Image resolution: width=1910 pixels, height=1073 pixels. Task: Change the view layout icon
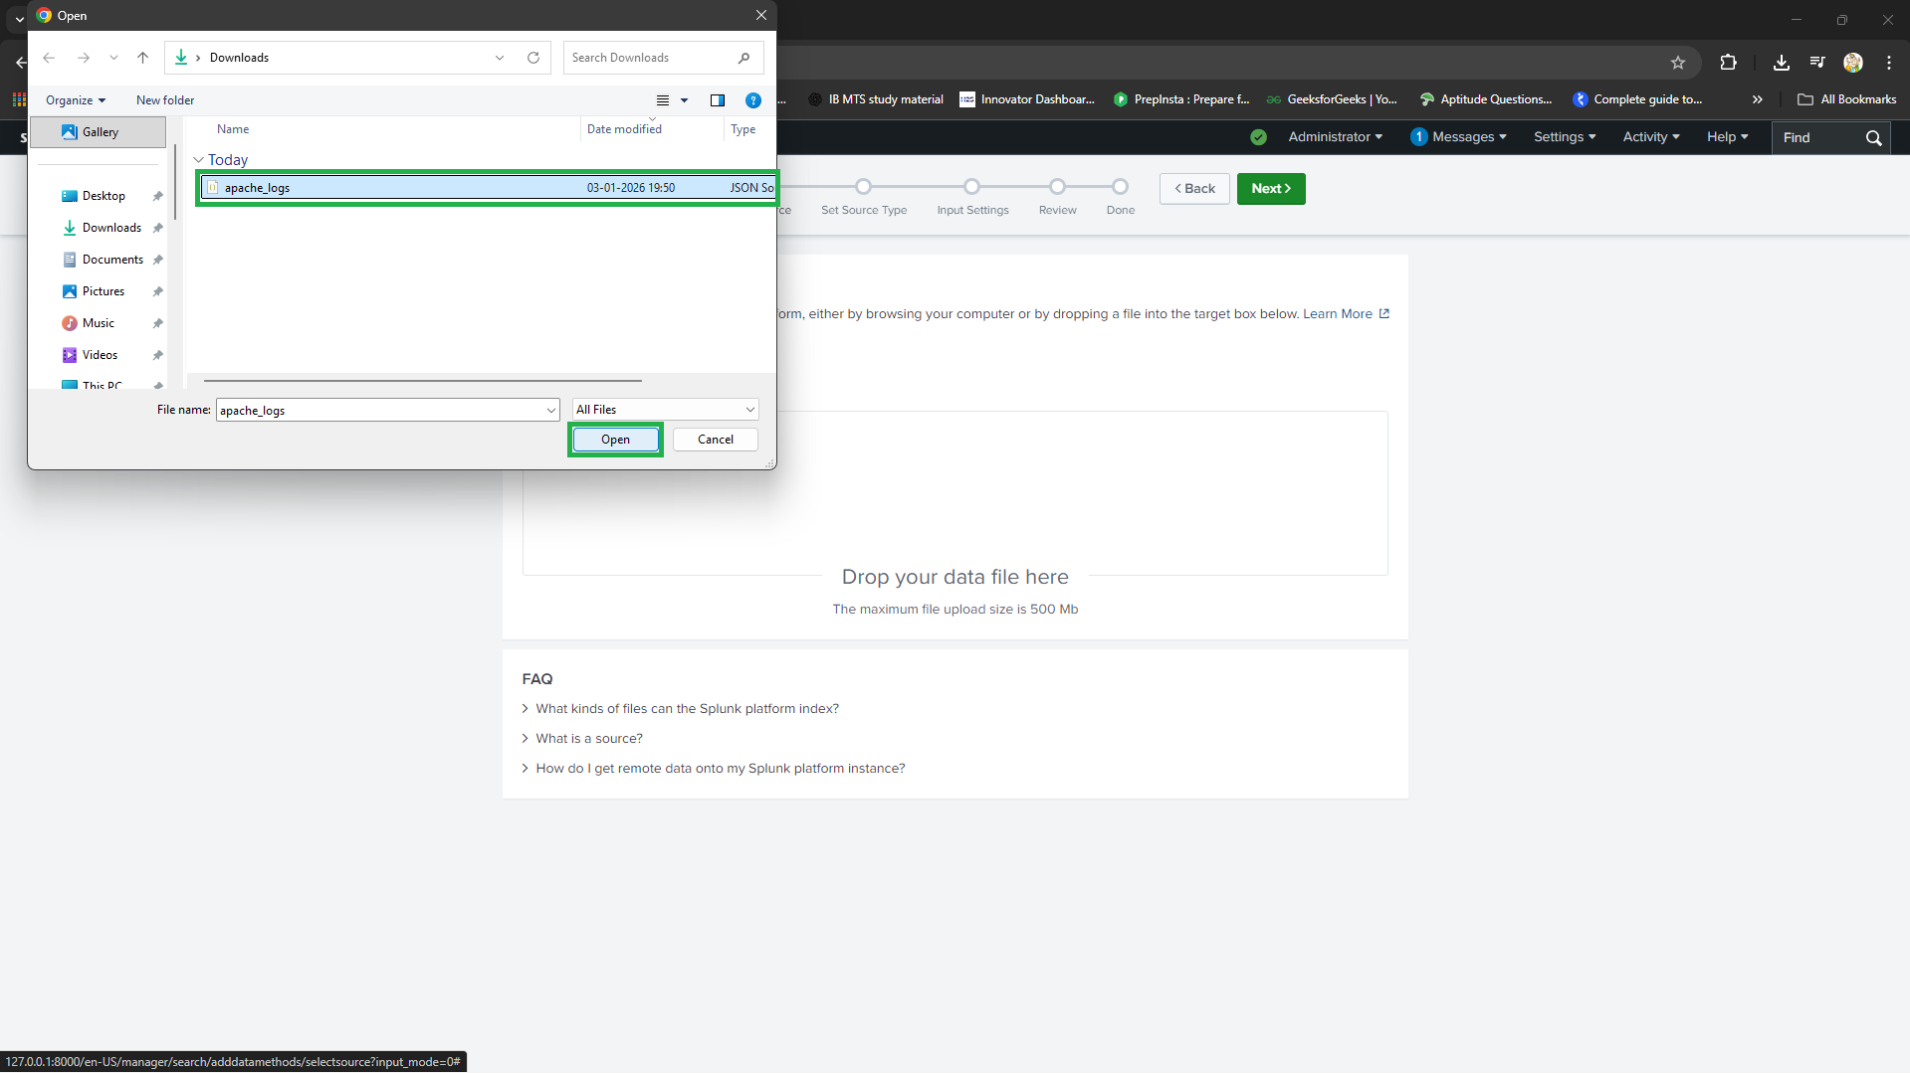click(663, 100)
